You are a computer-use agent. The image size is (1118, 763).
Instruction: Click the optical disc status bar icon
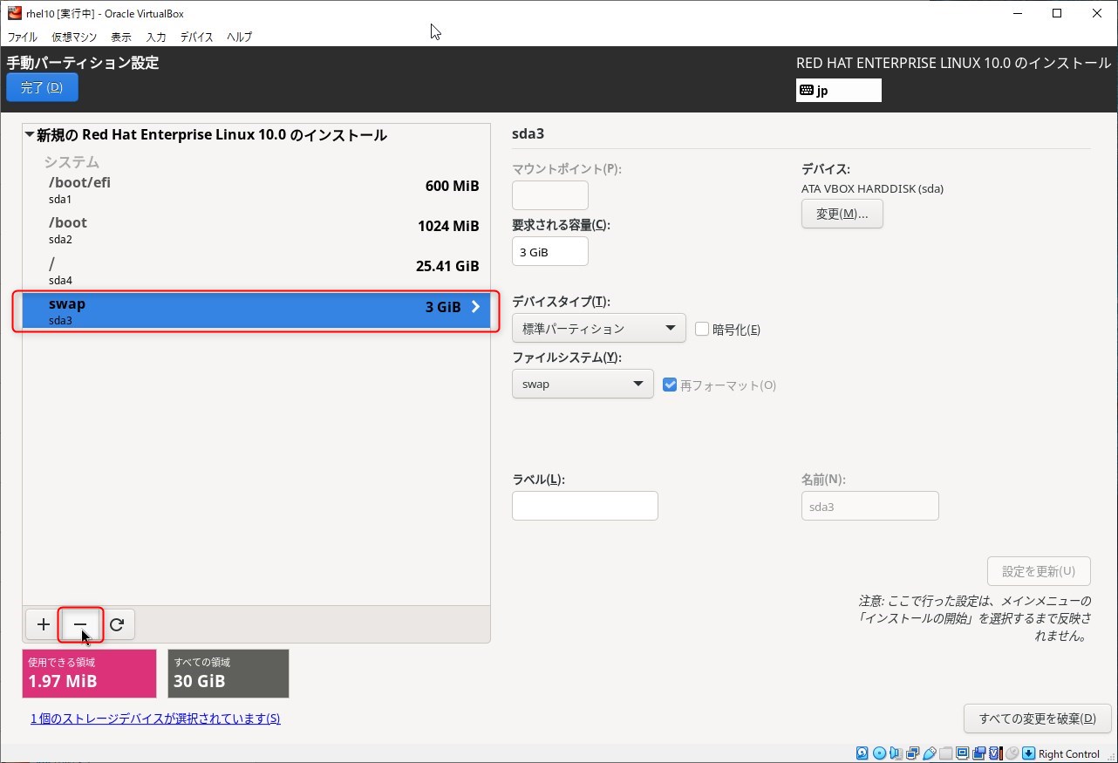coord(879,753)
